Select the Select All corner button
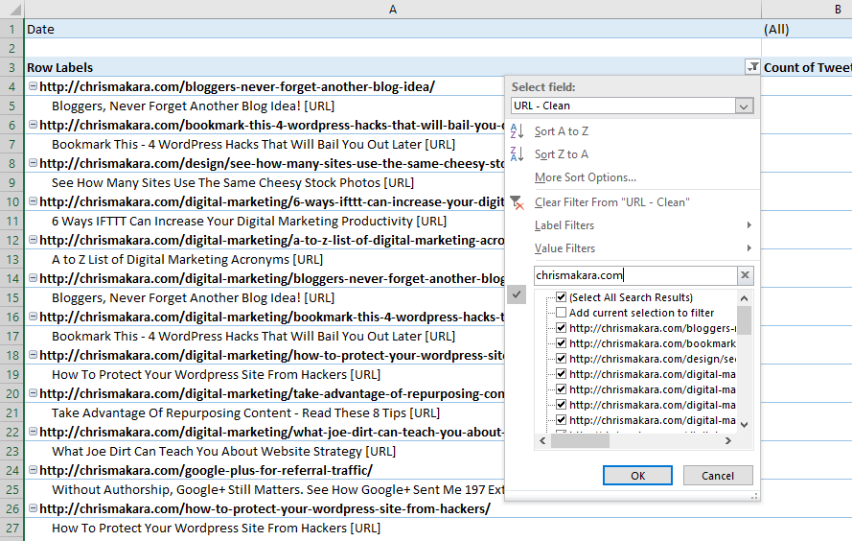This screenshot has width=852, height=541. tap(12, 10)
